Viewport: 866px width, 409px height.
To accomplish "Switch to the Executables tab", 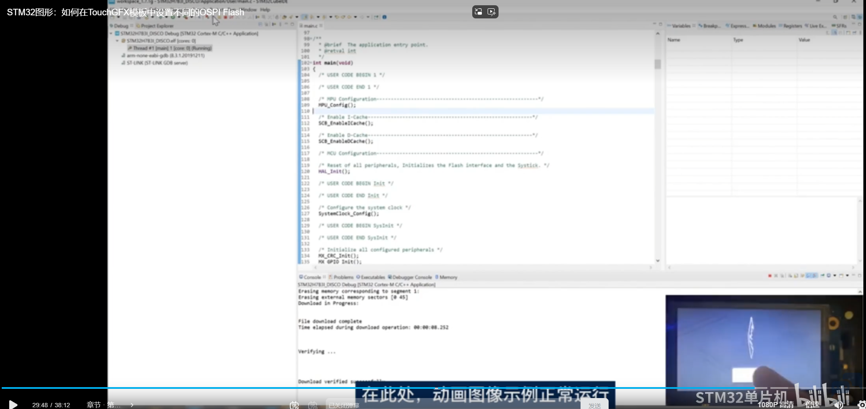I will [371, 277].
